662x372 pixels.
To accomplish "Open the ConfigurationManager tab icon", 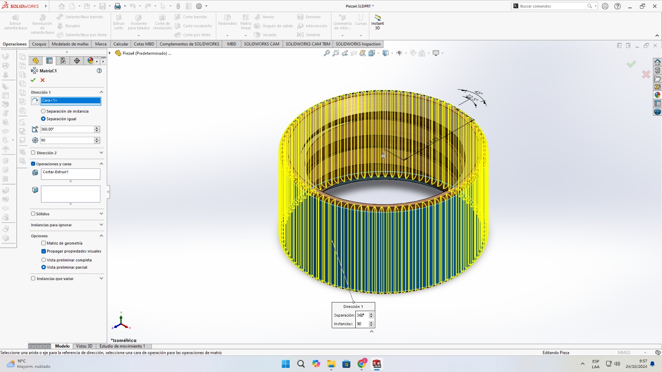I will coord(63,61).
